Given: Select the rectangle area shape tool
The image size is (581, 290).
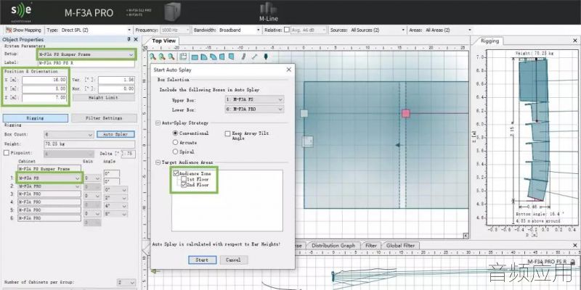Looking at the screenshot, I should 195,57.
